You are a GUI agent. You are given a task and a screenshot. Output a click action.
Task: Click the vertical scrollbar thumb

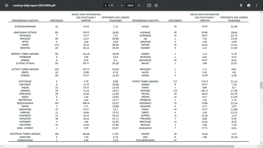(261, 85)
